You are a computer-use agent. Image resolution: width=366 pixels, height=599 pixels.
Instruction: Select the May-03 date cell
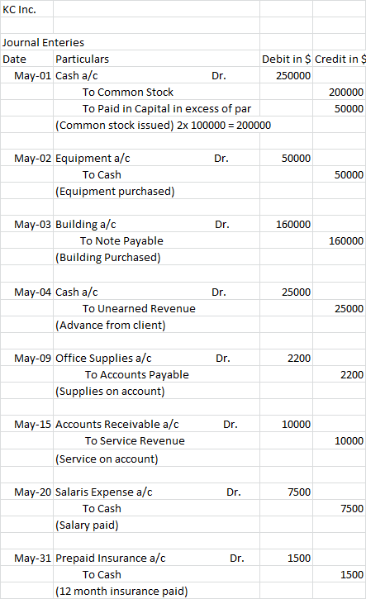pos(26,224)
